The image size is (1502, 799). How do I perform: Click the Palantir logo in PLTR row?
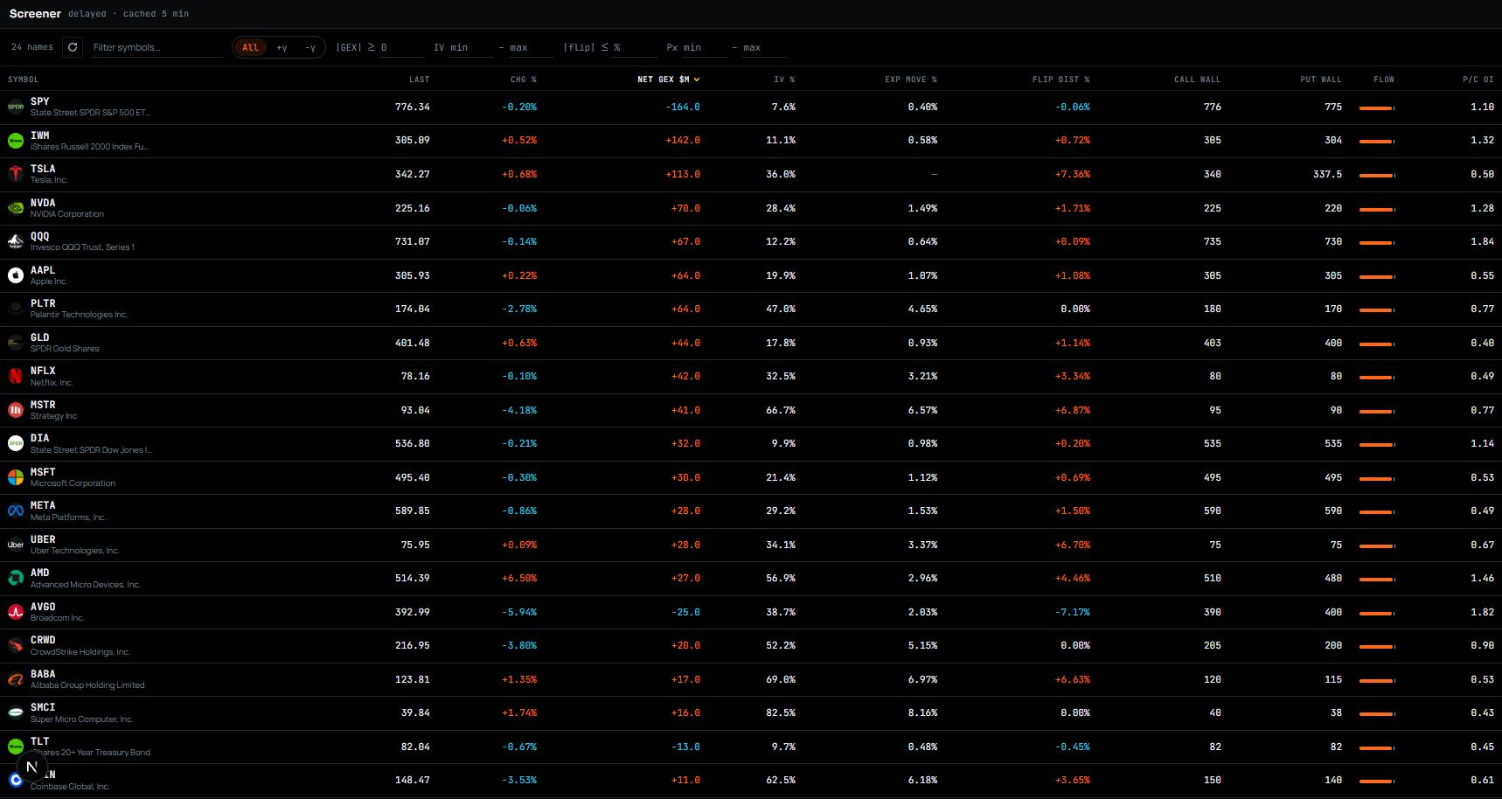[16, 309]
